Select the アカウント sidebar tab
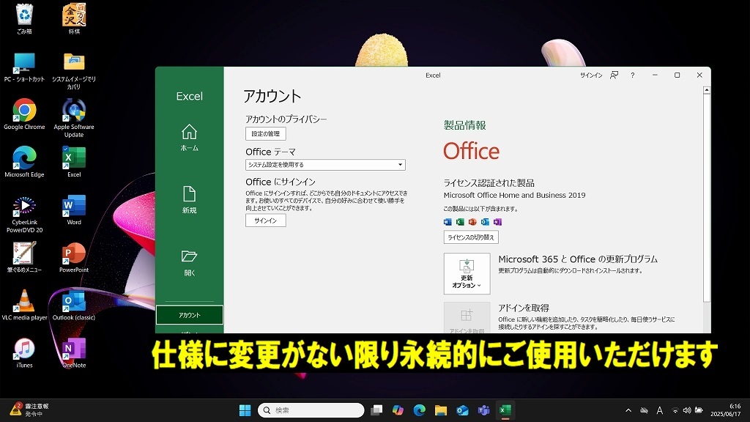Viewport: 750px width, 422px height. [190, 315]
